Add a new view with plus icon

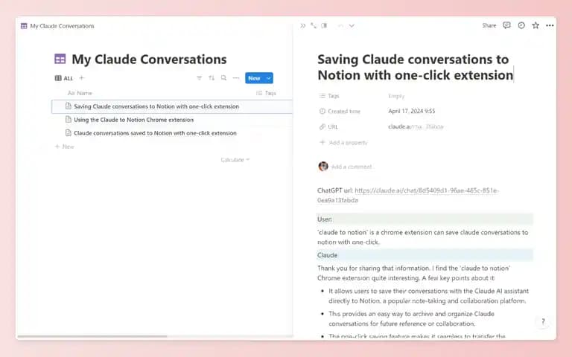coord(82,77)
